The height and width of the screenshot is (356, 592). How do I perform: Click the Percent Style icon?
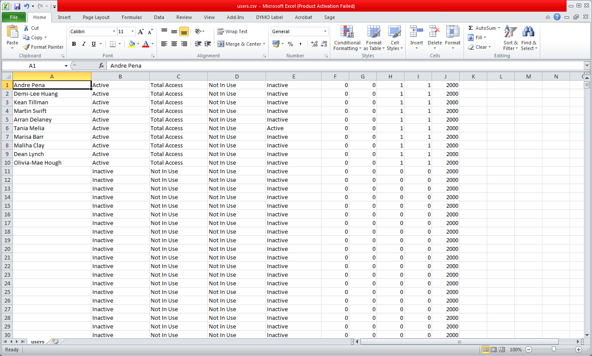(290, 44)
